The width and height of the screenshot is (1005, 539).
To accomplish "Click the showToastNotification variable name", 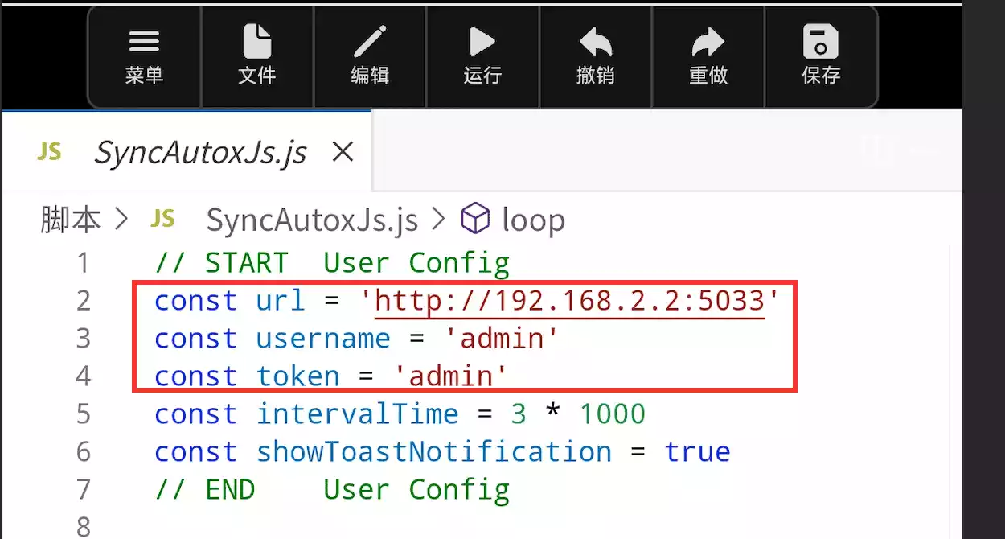I will (434, 452).
